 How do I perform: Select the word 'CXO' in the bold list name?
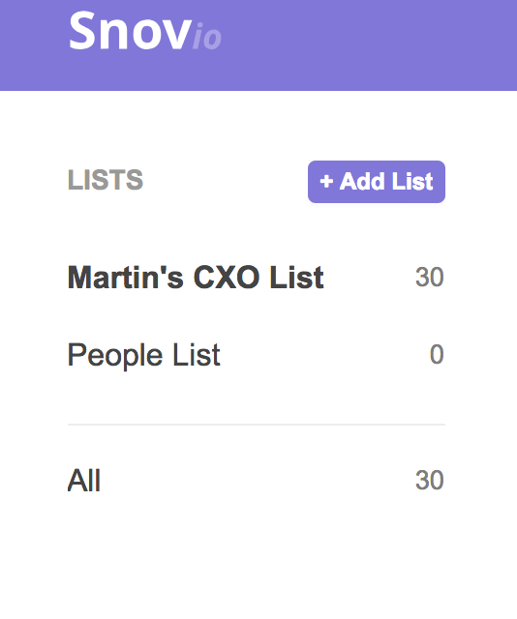point(227,278)
